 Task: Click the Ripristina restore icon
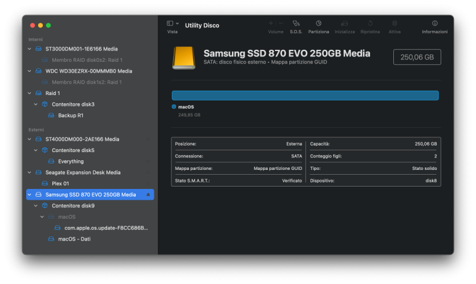(x=370, y=23)
